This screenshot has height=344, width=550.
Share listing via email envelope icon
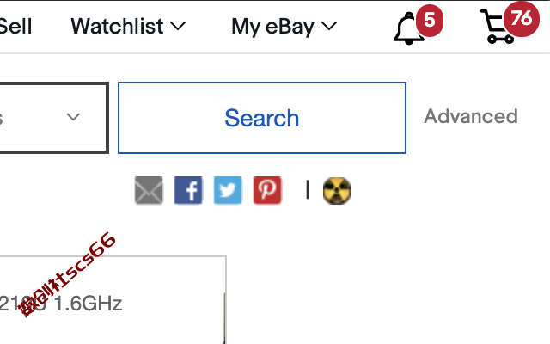(149, 190)
